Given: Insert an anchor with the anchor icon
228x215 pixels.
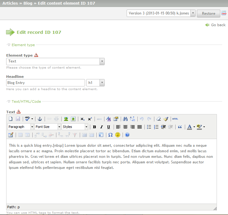Looking at the screenshot, I should (39, 119).
